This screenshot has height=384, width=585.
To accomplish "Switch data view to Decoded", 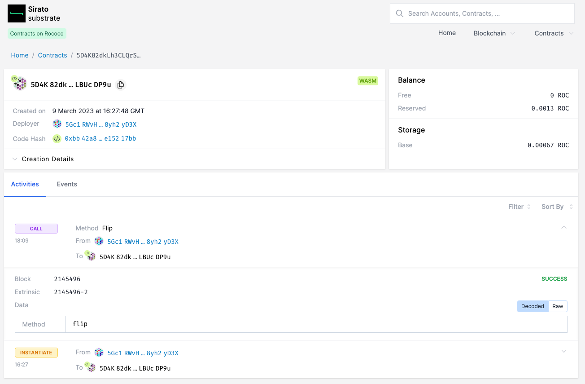I will pos(533,306).
